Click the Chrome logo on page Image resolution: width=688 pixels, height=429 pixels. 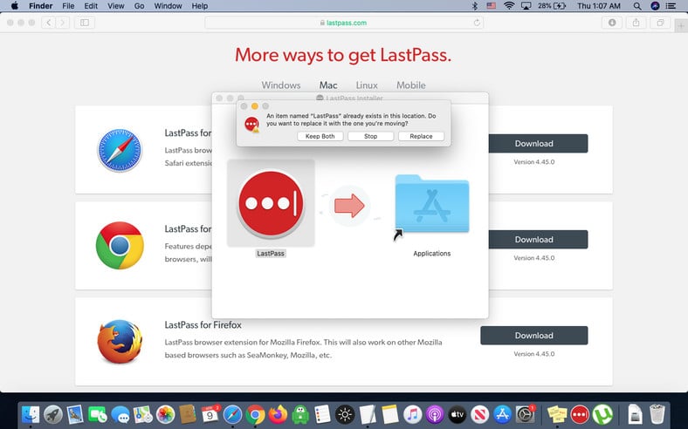(x=120, y=245)
